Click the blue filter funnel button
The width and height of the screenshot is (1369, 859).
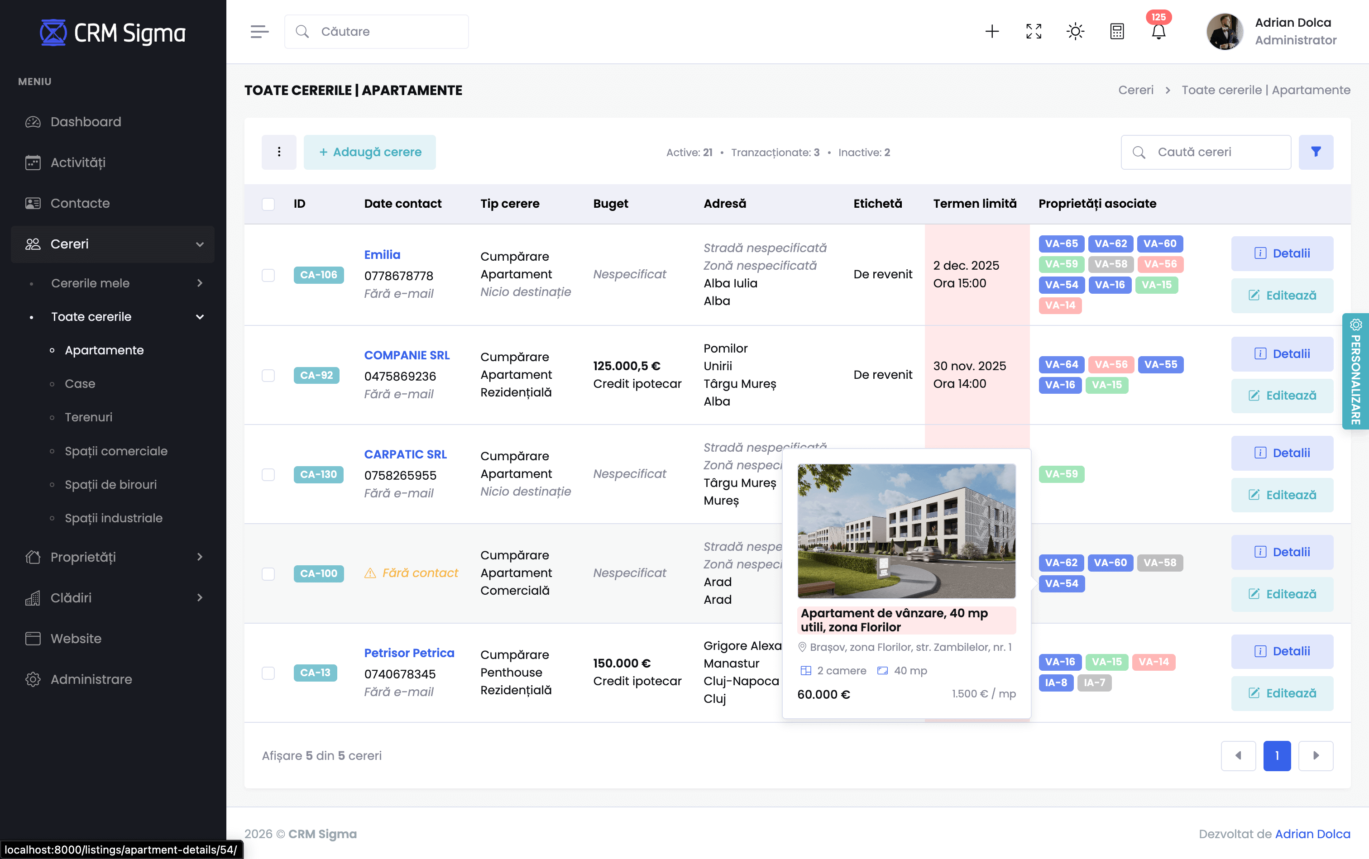[1316, 152]
